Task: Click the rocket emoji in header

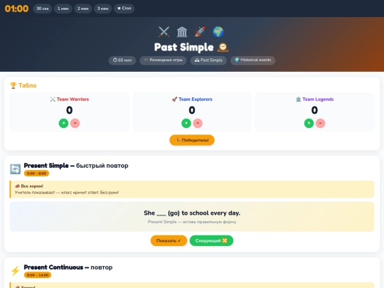Action: pyautogui.click(x=200, y=32)
